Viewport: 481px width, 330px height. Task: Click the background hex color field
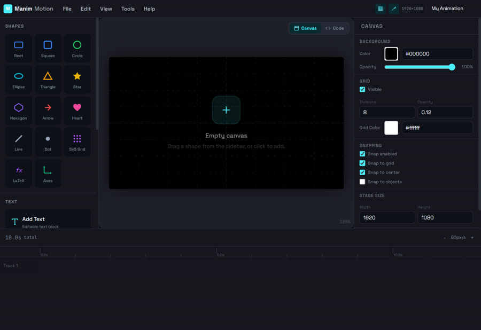click(437, 53)
